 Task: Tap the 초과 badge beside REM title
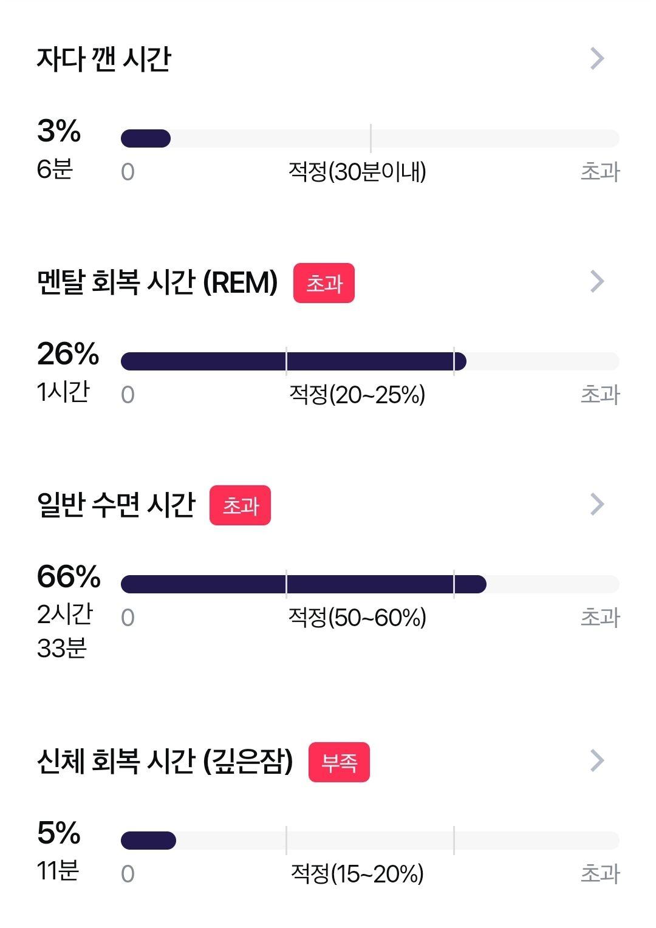[324, 283]
